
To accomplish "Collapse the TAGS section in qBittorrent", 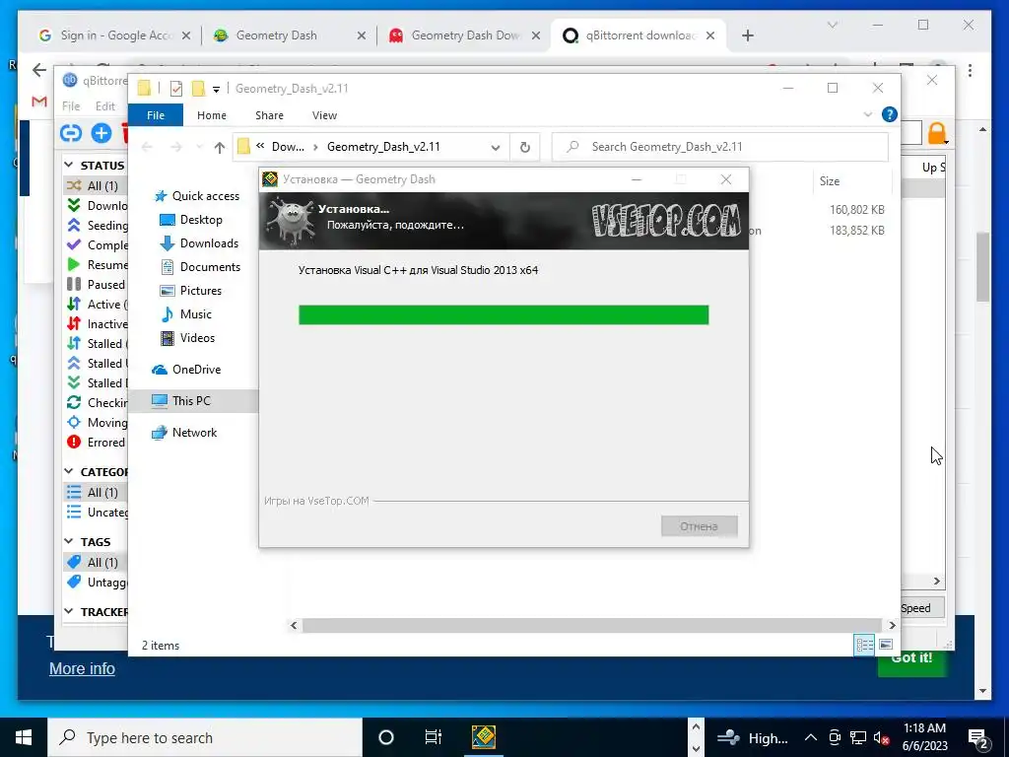I will [x=69, y=542].
